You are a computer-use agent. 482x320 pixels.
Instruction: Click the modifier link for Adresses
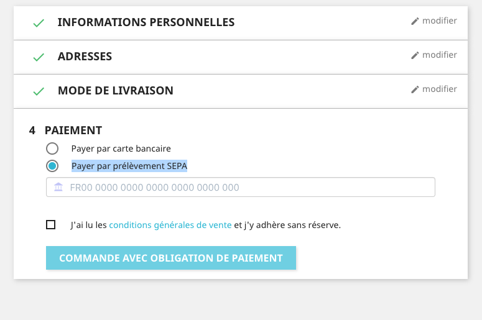coord(439,55)
